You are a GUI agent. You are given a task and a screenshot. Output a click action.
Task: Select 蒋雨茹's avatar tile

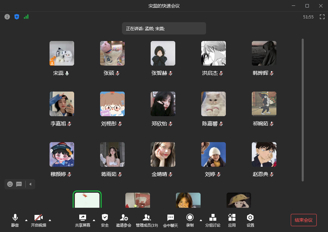coord(112,154)
